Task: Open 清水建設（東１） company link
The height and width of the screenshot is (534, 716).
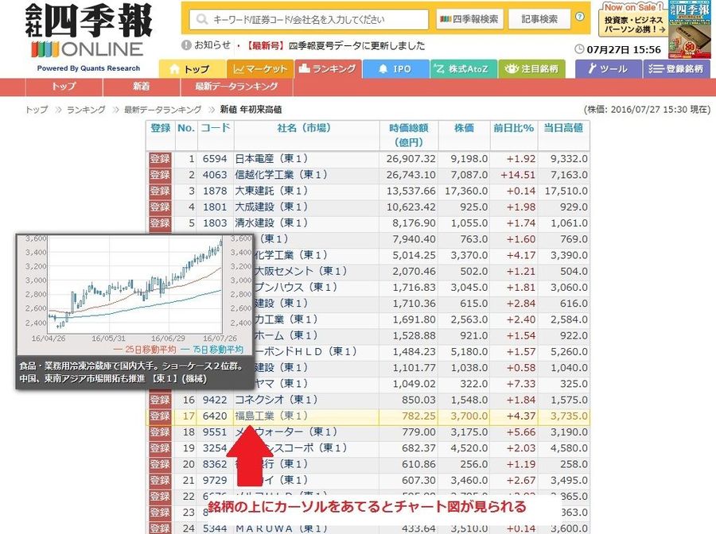Action: tap(271, 223)
